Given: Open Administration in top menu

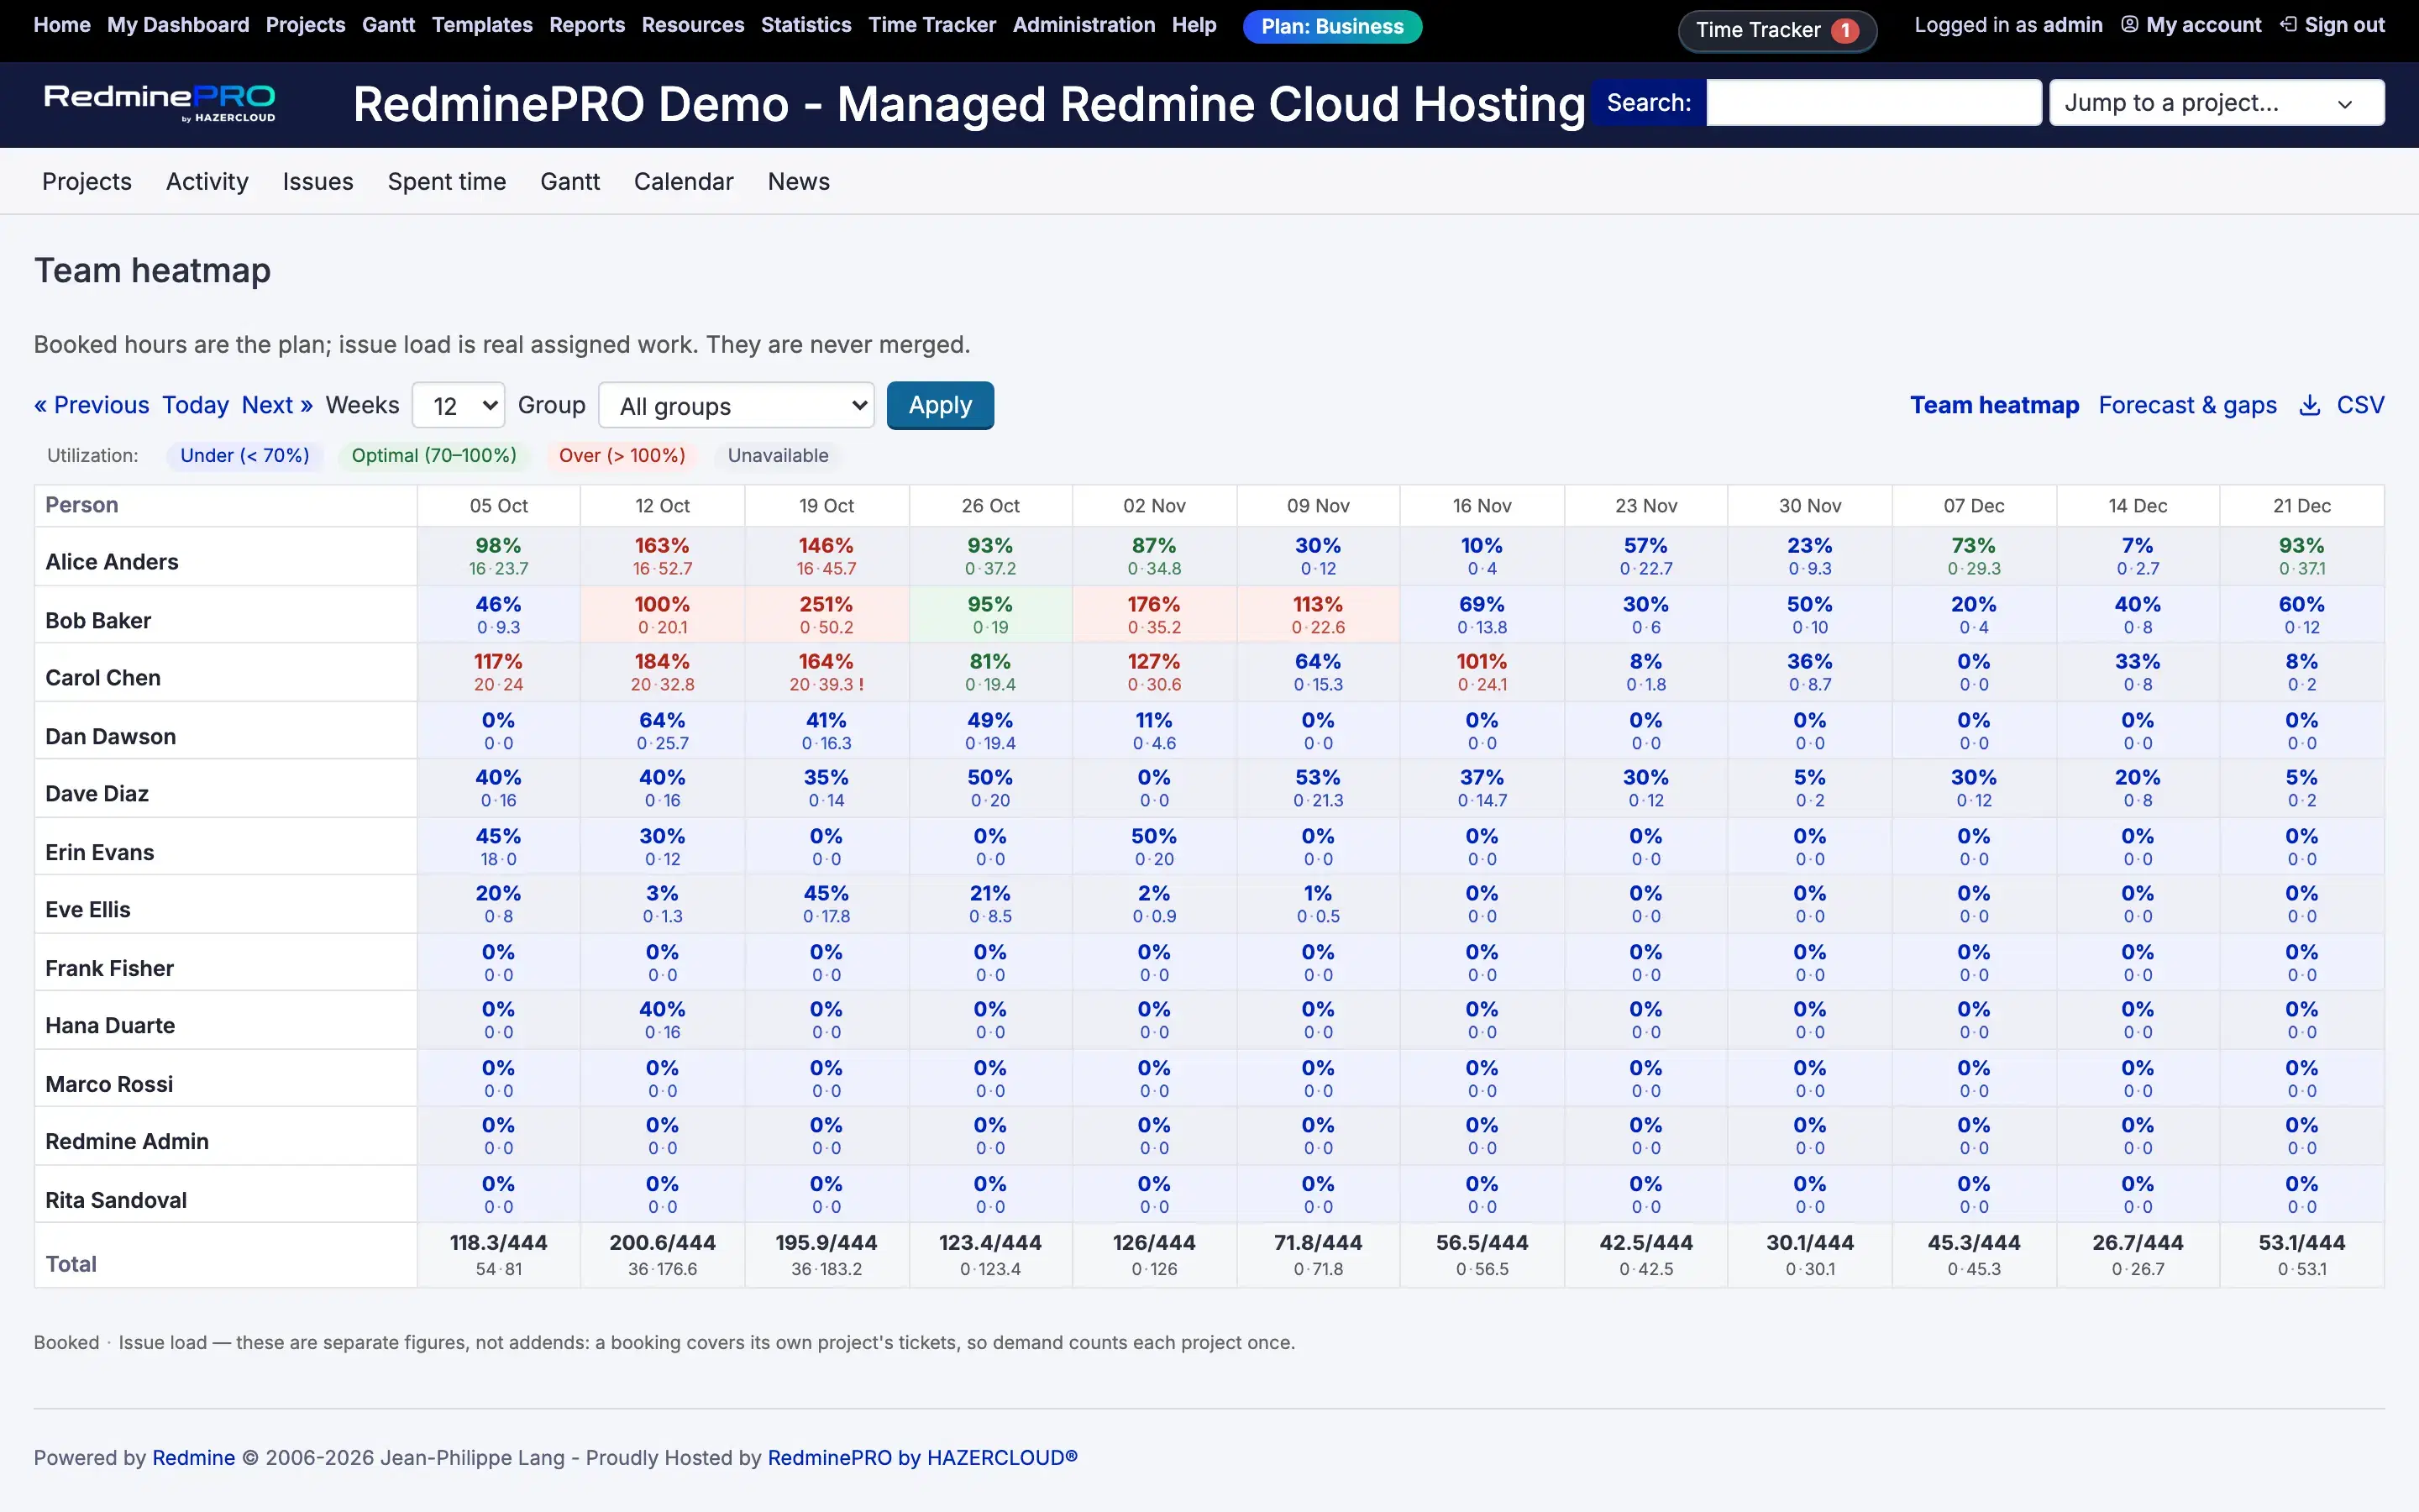Looking at the screenshot, I should click(x=1084, y=25).
